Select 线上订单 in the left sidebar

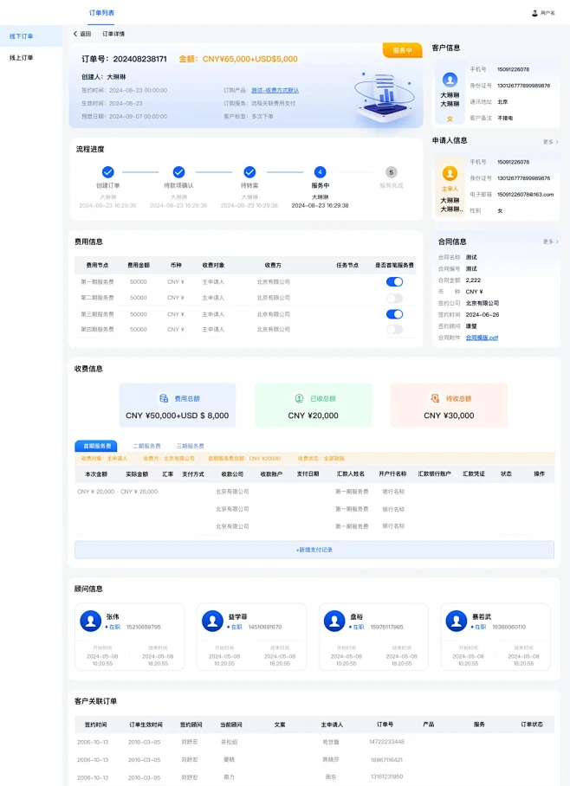click(22, 57)
